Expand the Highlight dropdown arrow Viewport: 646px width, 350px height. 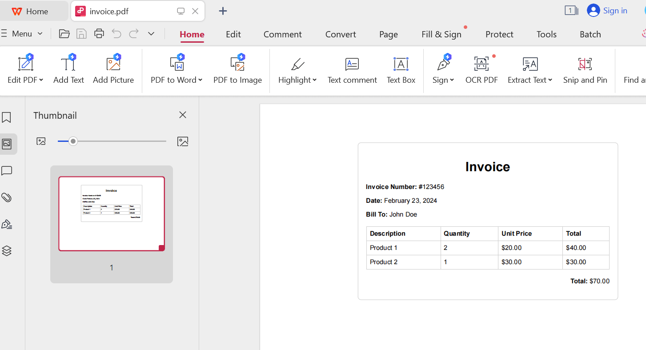tap(314, 80)
